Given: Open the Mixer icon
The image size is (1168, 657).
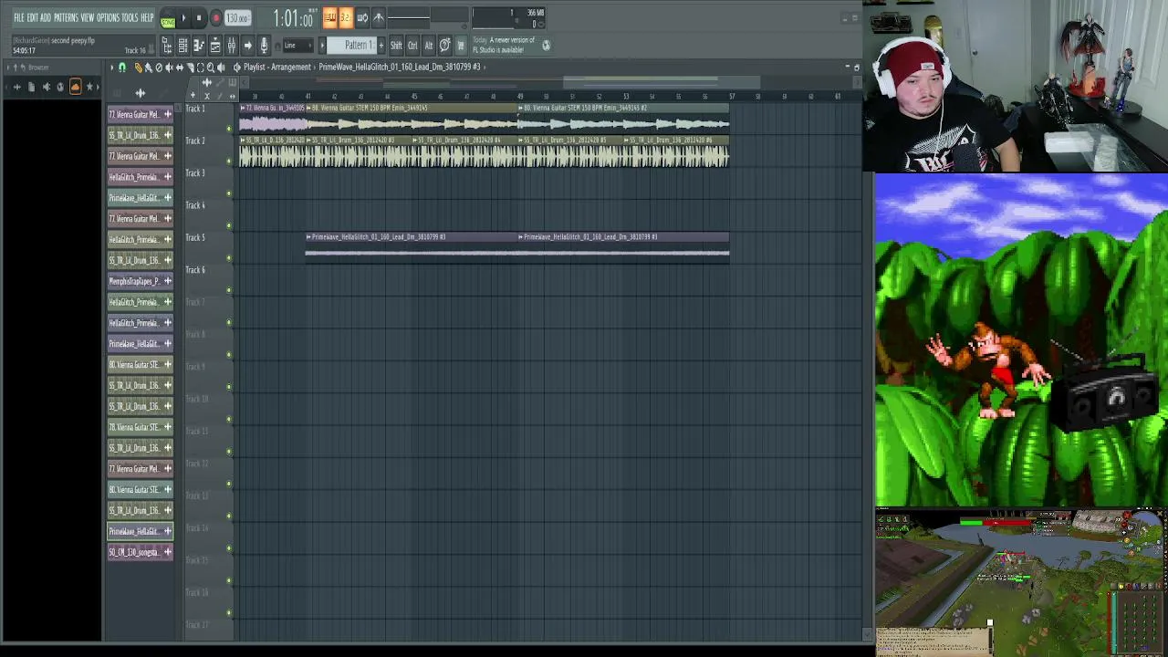Looking at the screenshot, I should (x=232, y=45).
